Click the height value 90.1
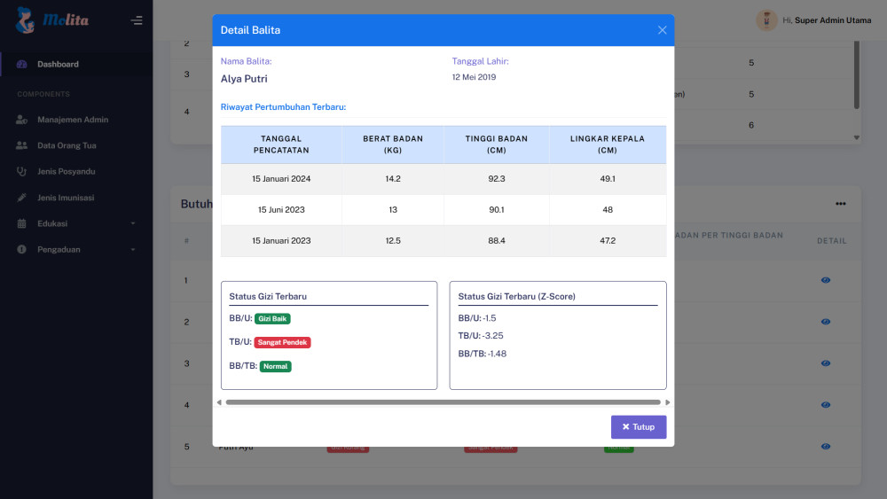The width and height of the screenshot is (887, 499). tap(496, 210)
